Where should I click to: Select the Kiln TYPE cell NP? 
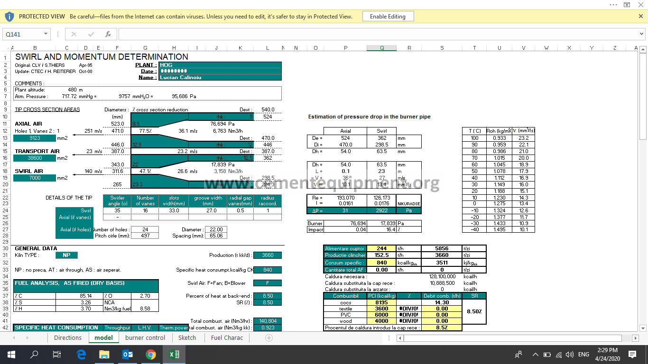(x=66, y=255)
